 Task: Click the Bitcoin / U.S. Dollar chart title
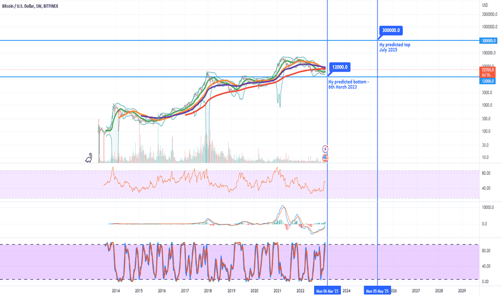[x=30, y=6]
